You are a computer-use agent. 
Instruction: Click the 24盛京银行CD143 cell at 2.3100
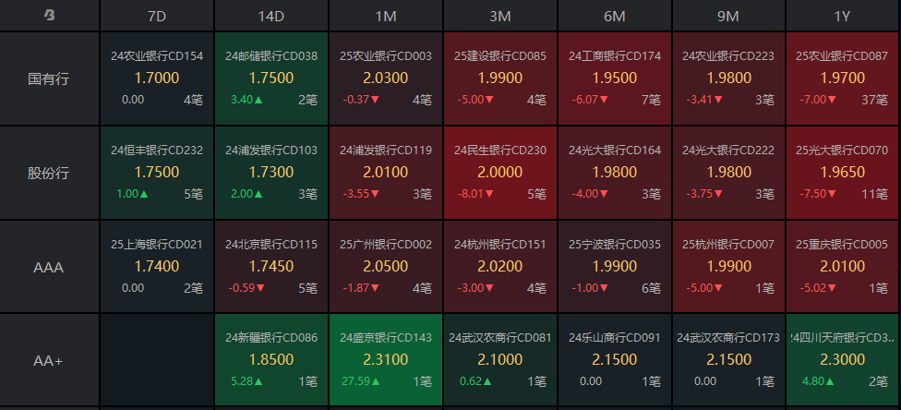coord(386,361)
